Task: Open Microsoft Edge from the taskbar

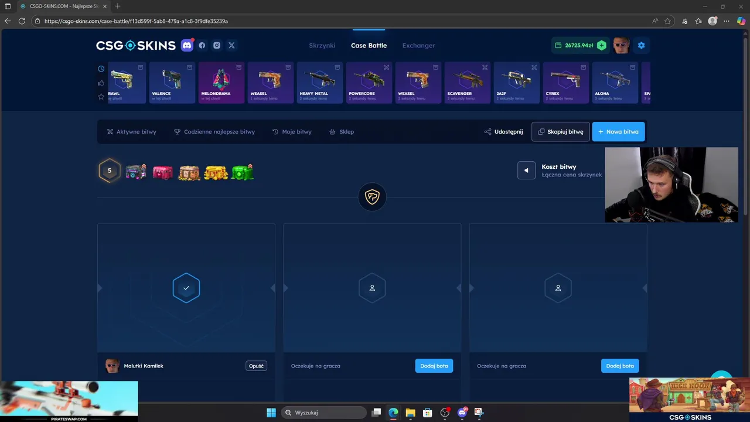Action: 393,413
